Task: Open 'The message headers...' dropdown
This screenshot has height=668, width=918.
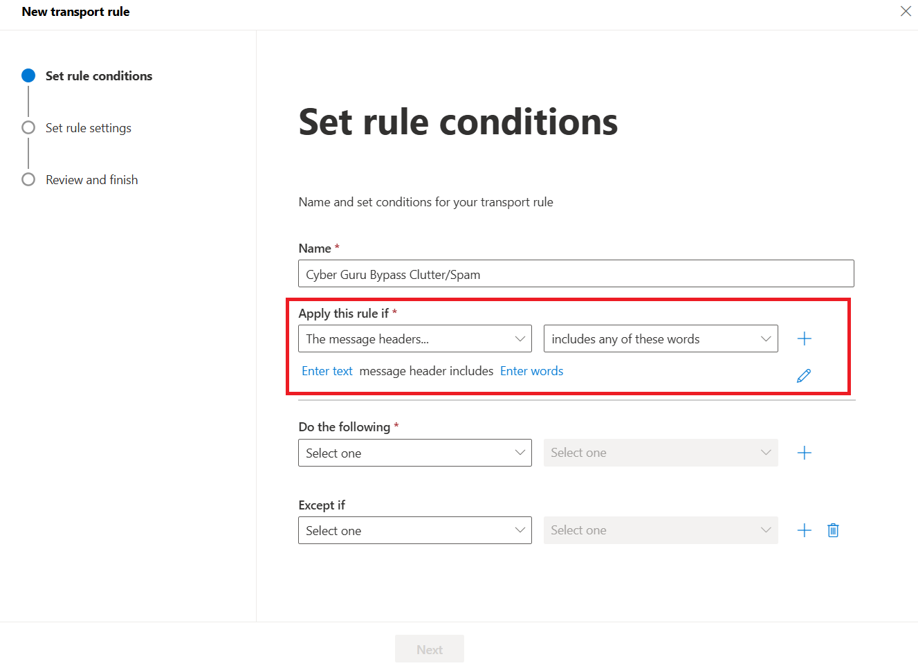Action: coord(415,338)
